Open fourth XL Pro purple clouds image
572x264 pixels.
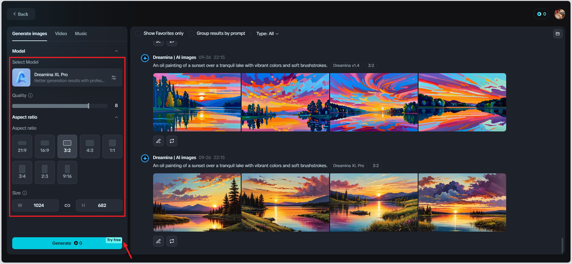(462, 202)
